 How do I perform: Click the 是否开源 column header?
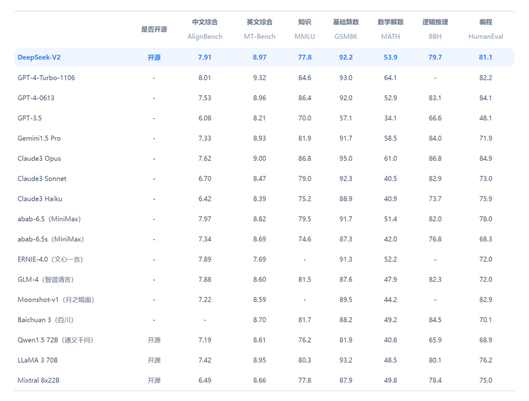(x=154, y=29)
